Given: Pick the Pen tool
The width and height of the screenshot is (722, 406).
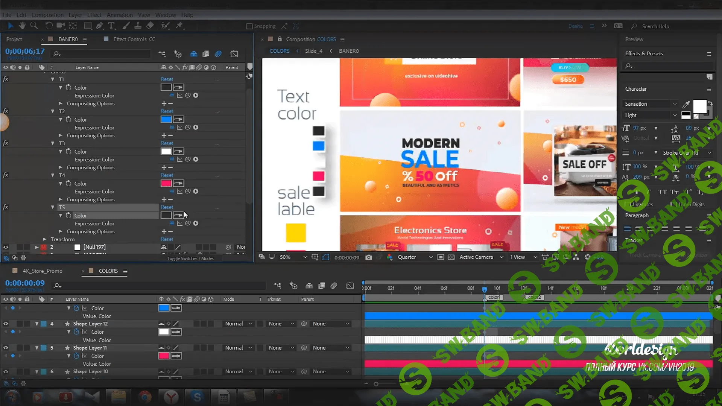Looking at the screenshot, I should 99,26.
